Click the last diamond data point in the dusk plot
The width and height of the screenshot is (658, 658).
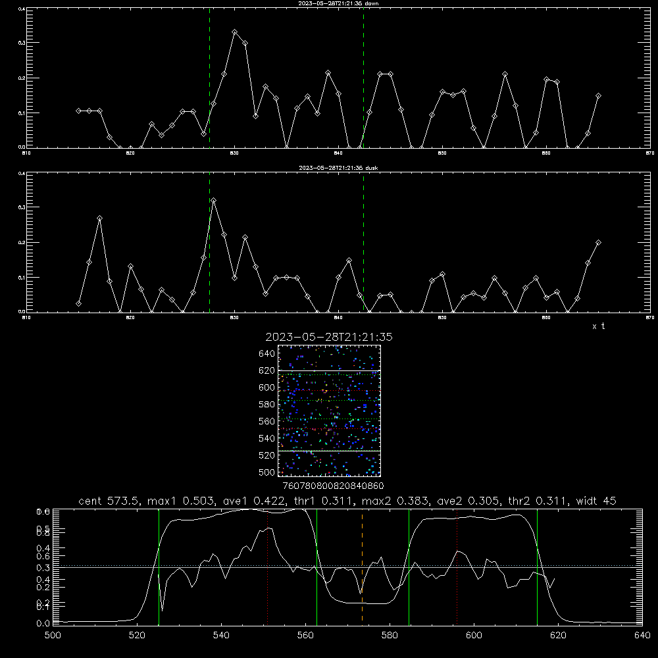point(598,243)
